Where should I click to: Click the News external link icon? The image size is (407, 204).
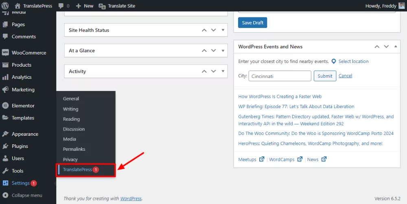point(324,159)
